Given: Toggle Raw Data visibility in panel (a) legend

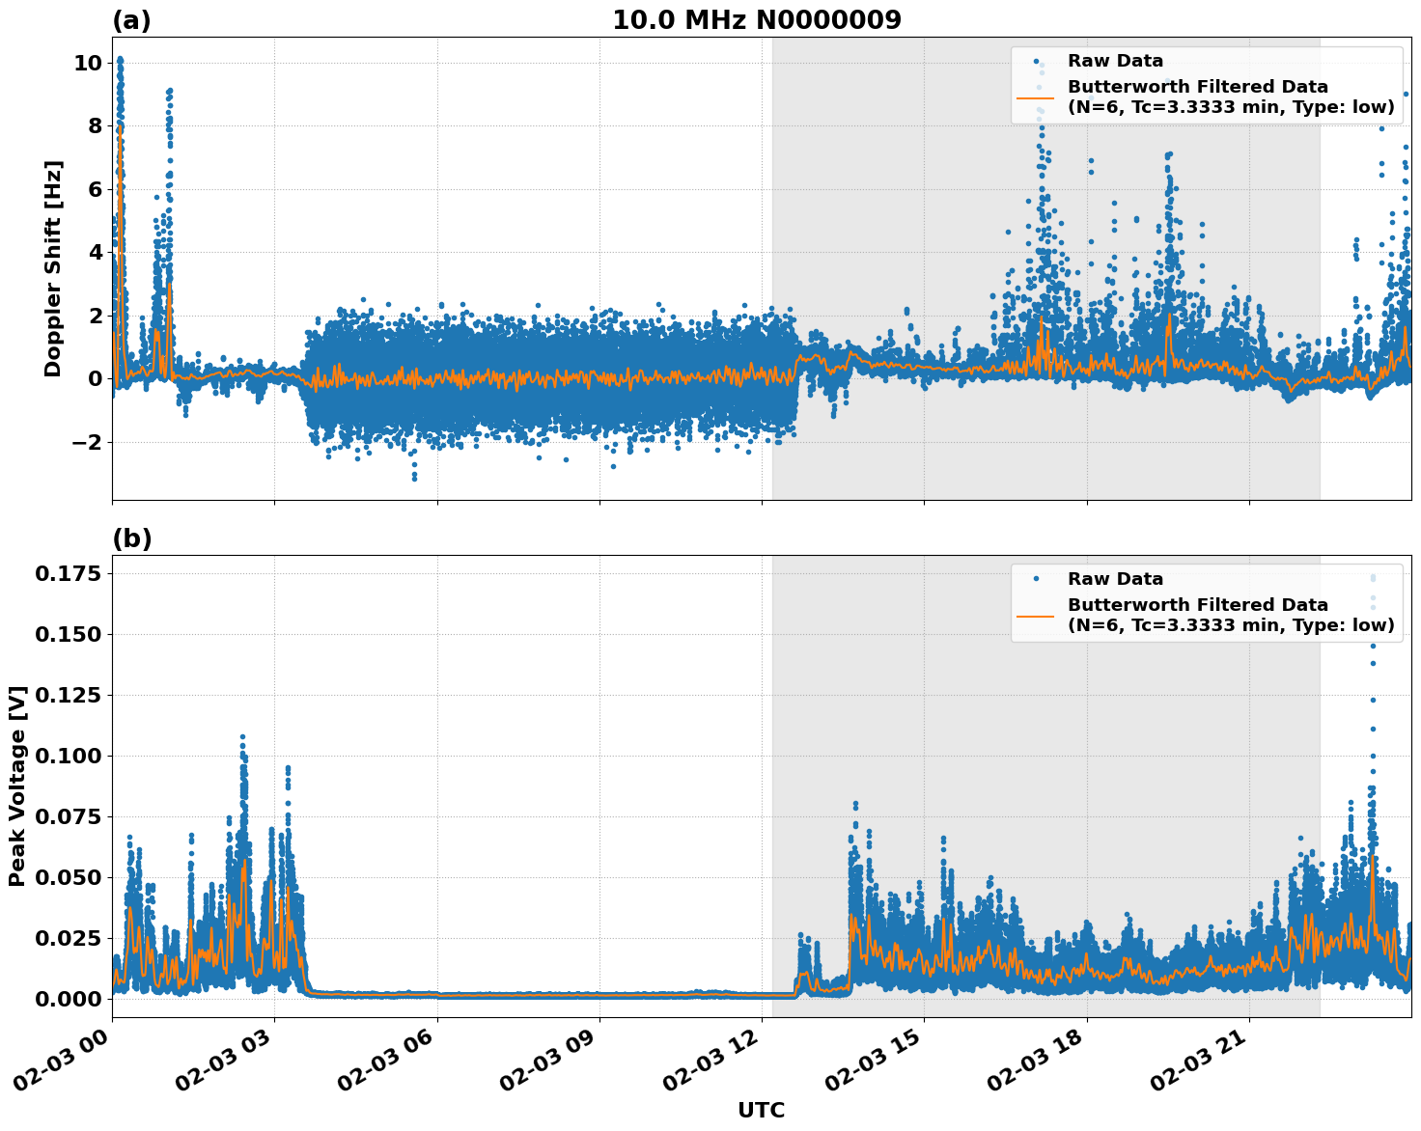Looking at the screenshot, I should click(1112, 59).
